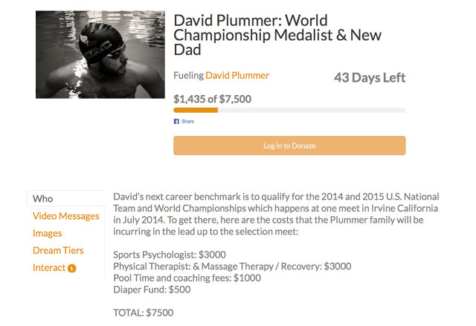Click the Pool Time and coaching fees line

tap(187, 278)
